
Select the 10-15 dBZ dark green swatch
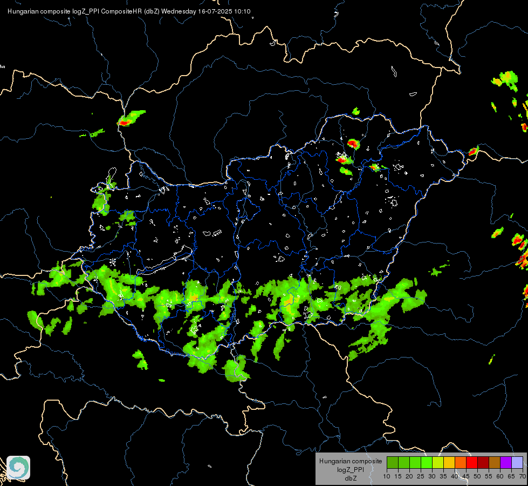(x=393, y=462)
